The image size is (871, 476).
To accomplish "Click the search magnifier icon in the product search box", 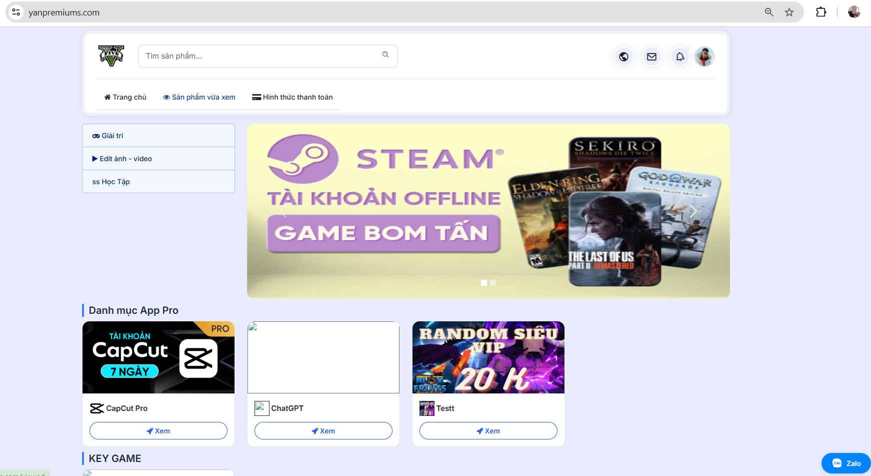I will click(x=385, y=55).
